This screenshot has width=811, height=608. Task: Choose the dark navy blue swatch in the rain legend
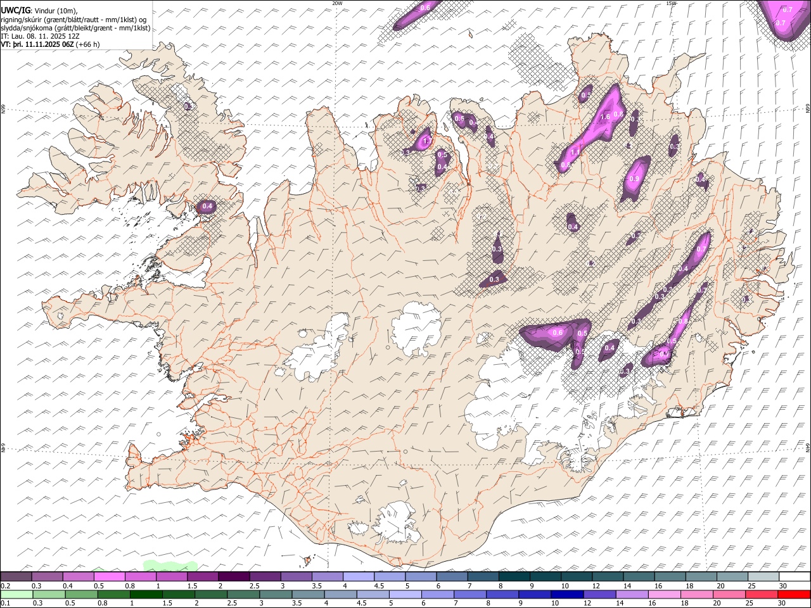(566, 594)
